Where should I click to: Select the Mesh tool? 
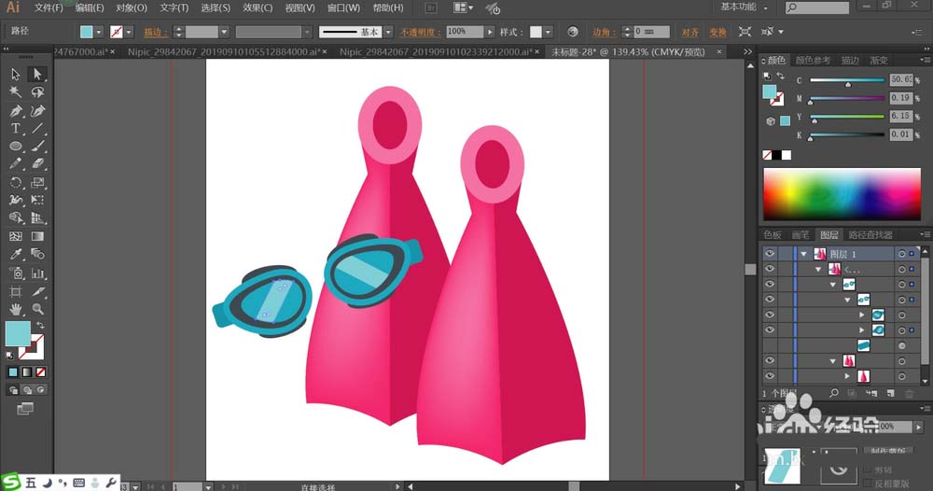point(16,236)
